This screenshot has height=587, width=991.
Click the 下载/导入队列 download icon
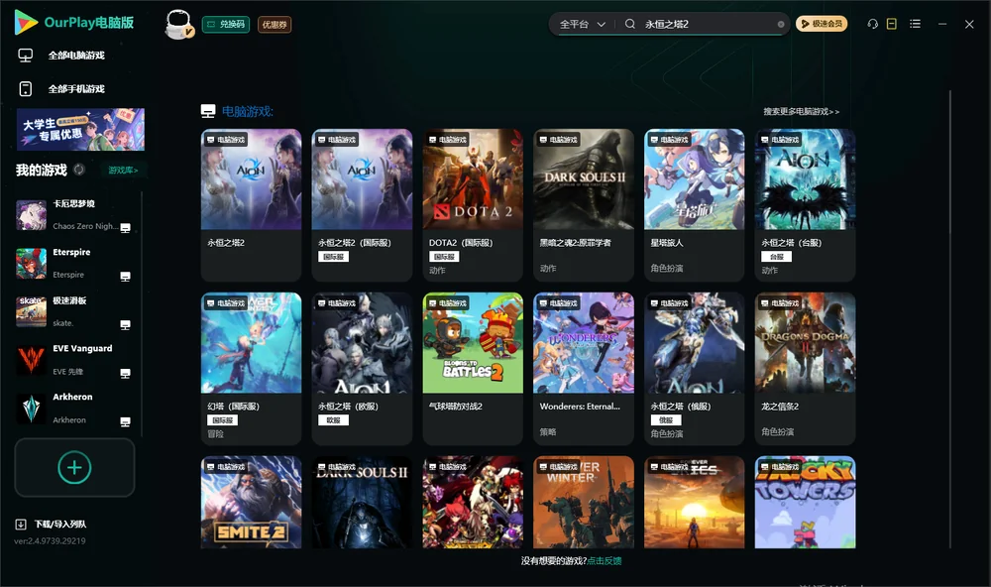tap(21, 524)
